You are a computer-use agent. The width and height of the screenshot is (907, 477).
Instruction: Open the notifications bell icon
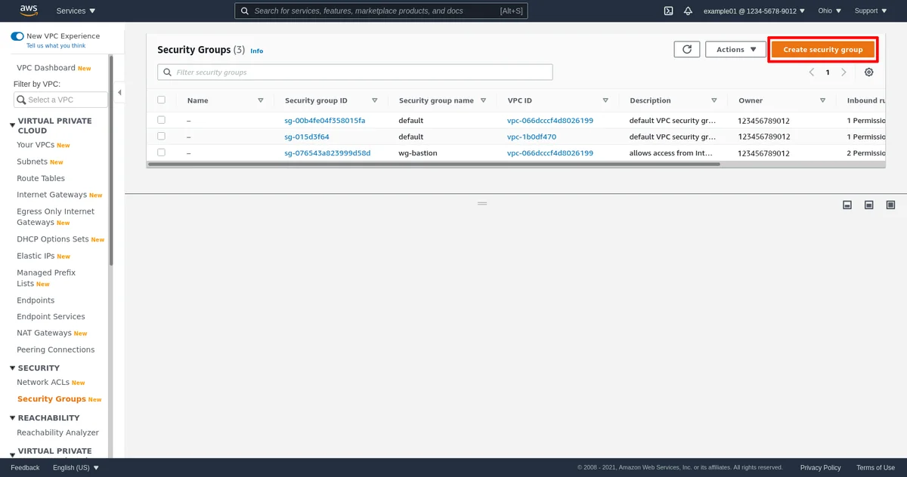[x=688, y=11]
